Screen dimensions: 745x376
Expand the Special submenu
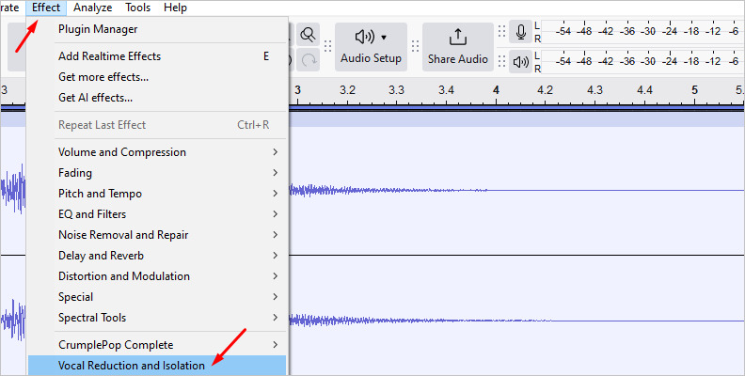(x=157, y=297)
